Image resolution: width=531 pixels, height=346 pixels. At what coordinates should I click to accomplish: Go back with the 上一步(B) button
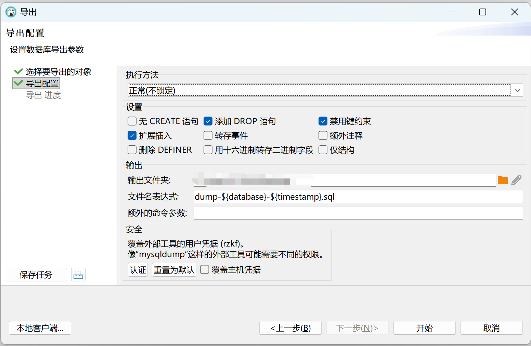click(x=290, y=328)
